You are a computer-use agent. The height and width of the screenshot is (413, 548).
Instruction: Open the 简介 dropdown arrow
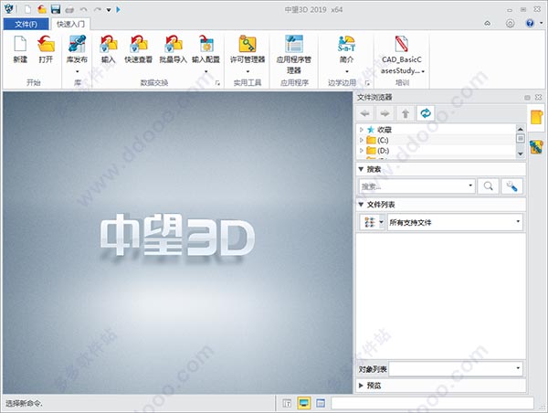(346, 71)
